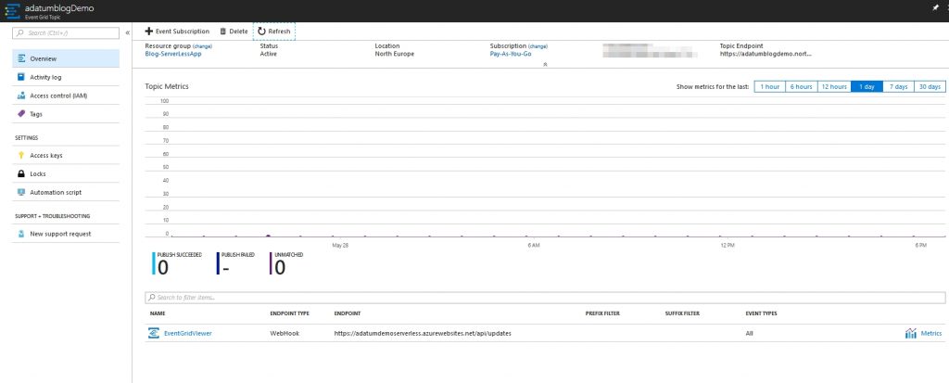Focus the sidebar Search (Ctrl+/) box
949x383 pixels.
[x=66, y=32]
